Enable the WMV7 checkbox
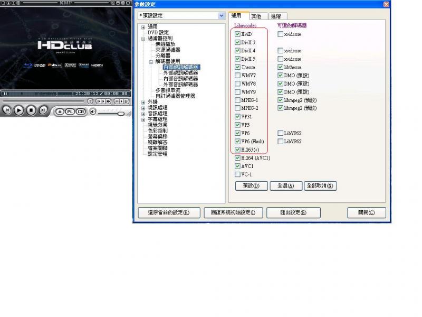The image size is (422, 317). pyautogui.click(x=237, y=75)
